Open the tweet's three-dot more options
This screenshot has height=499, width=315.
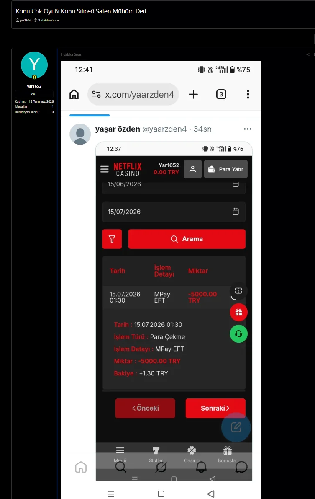pyautogui.click(x=248, y=129)
